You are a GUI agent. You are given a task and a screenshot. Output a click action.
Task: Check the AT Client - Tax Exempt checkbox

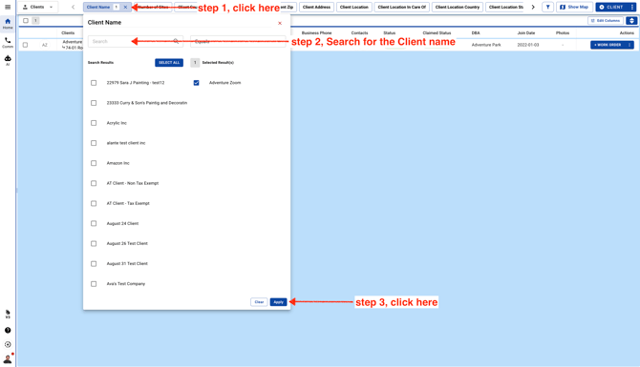click(94, 203)
